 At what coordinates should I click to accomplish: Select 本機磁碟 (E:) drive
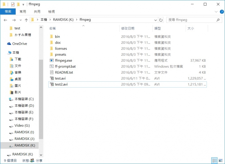coord(24,112)
